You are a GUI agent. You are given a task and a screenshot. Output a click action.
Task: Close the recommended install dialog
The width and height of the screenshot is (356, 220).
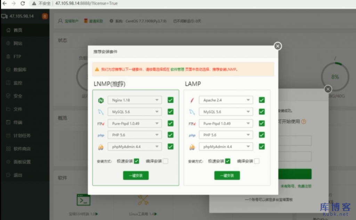(x=277, y=46)
